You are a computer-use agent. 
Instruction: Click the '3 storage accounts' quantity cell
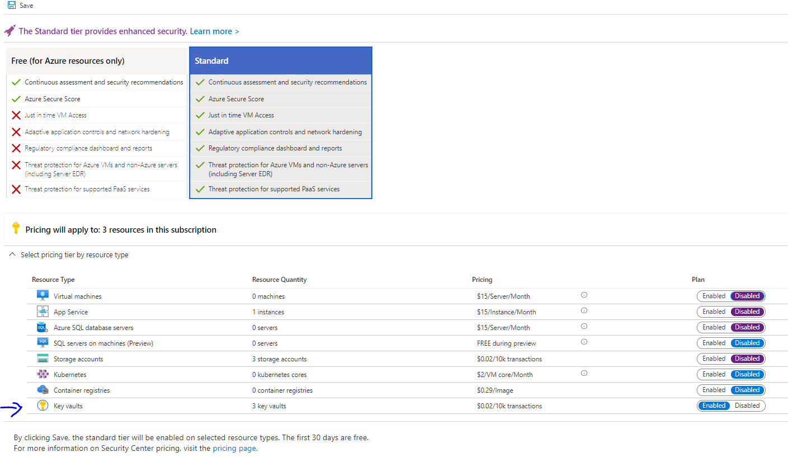point(279,359)
